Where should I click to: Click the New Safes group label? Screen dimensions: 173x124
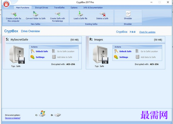click(x=36, y=24)
